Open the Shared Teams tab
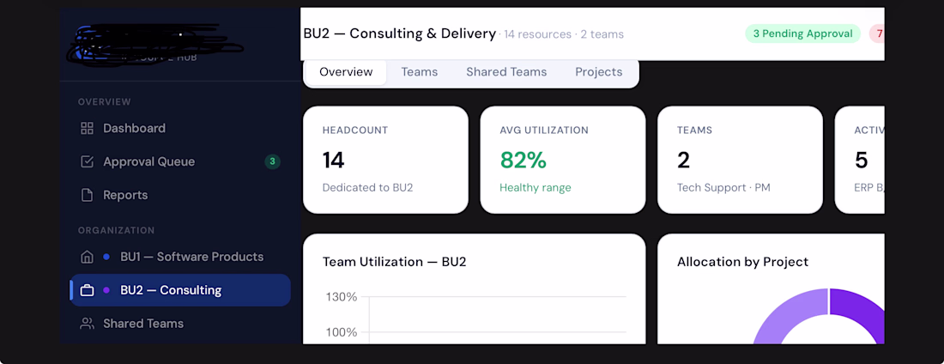The image size is (944, 364). click(x=506, y=72)
